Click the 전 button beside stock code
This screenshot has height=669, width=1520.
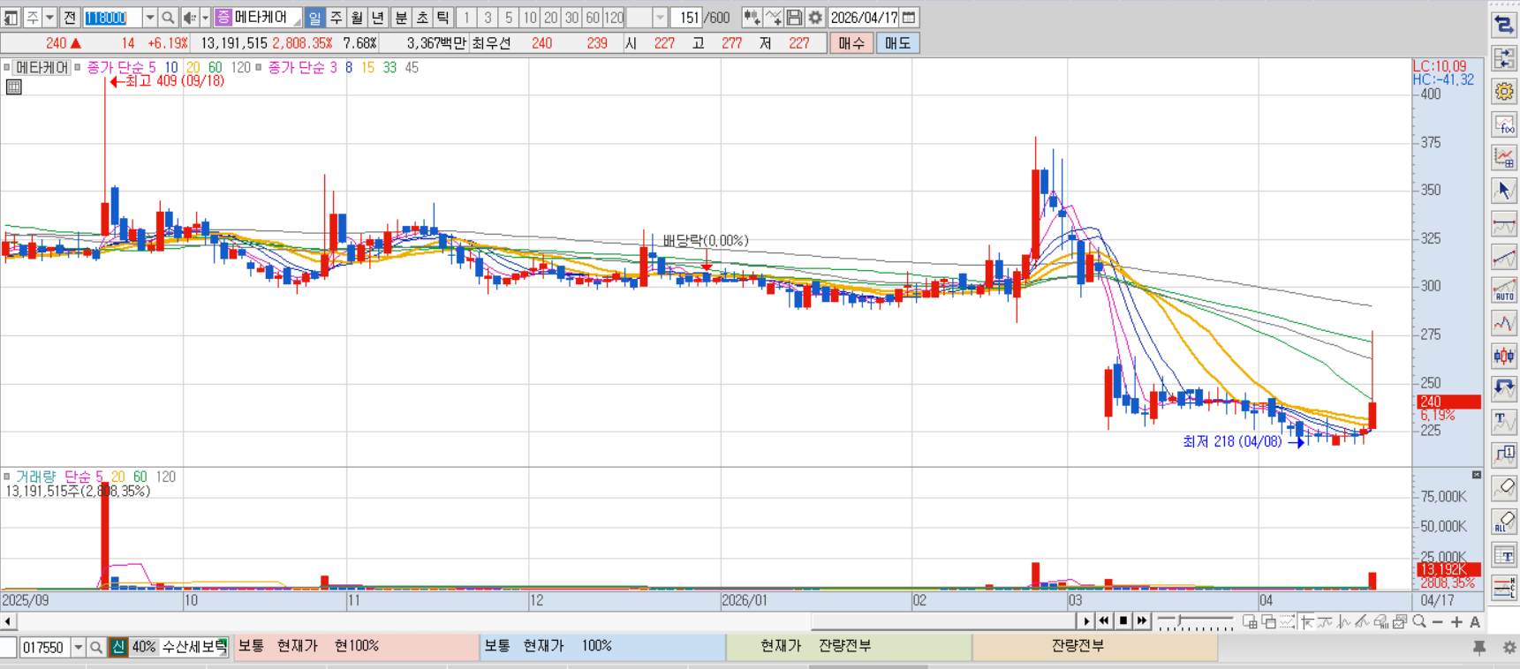tap(70, 18)
